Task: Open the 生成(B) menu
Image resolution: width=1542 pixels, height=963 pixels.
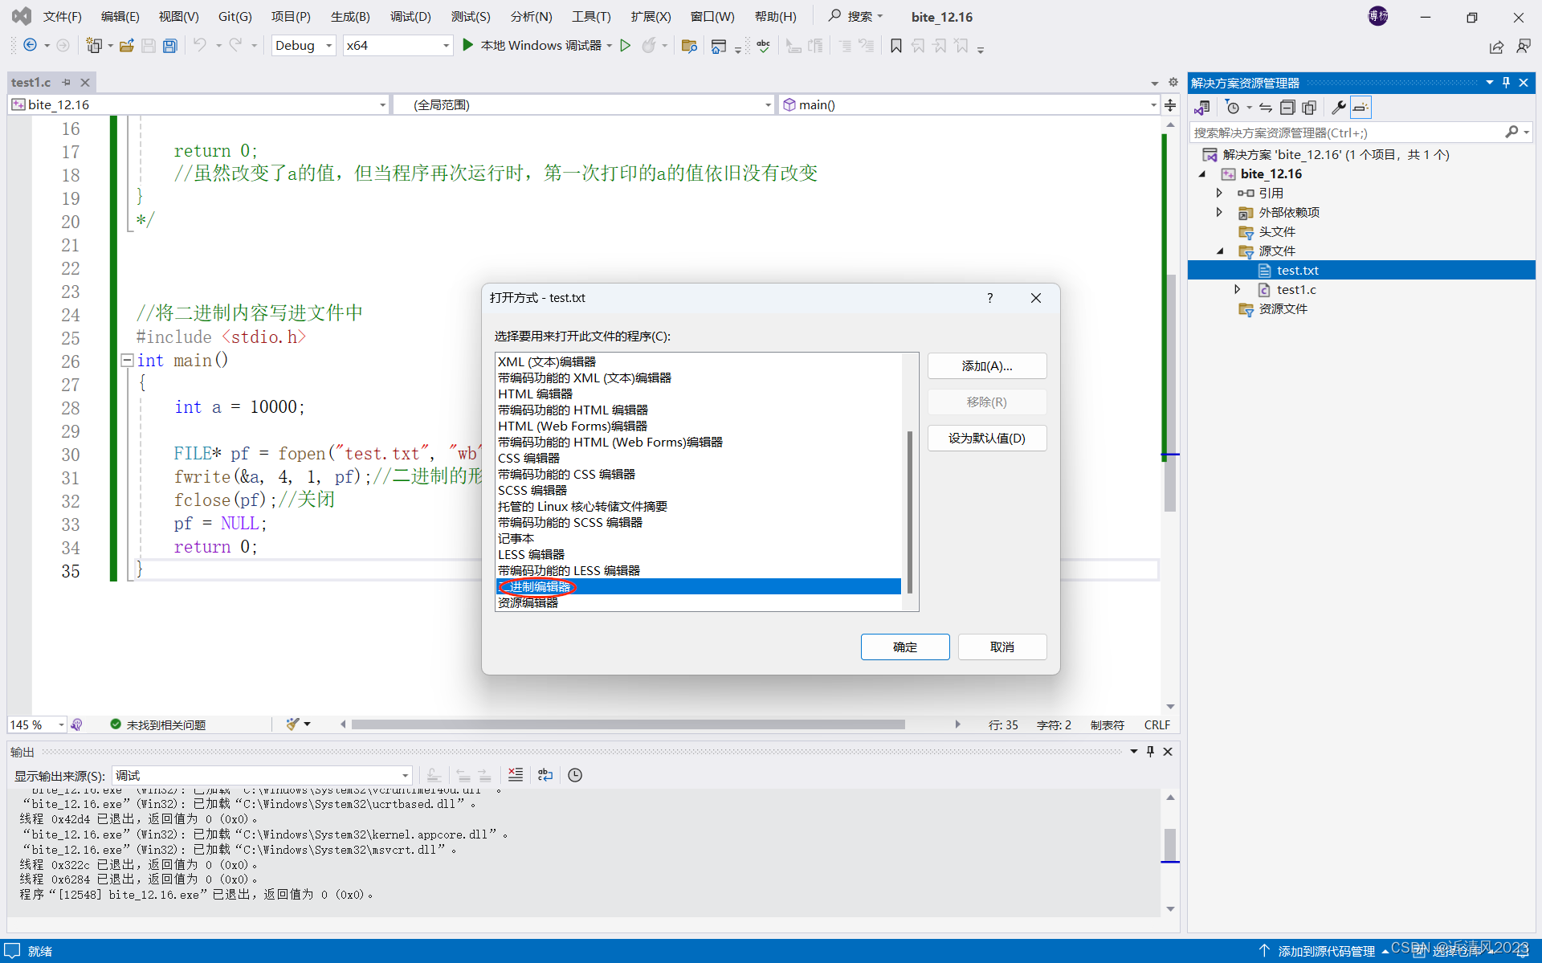Action: [x=350, y=16]
